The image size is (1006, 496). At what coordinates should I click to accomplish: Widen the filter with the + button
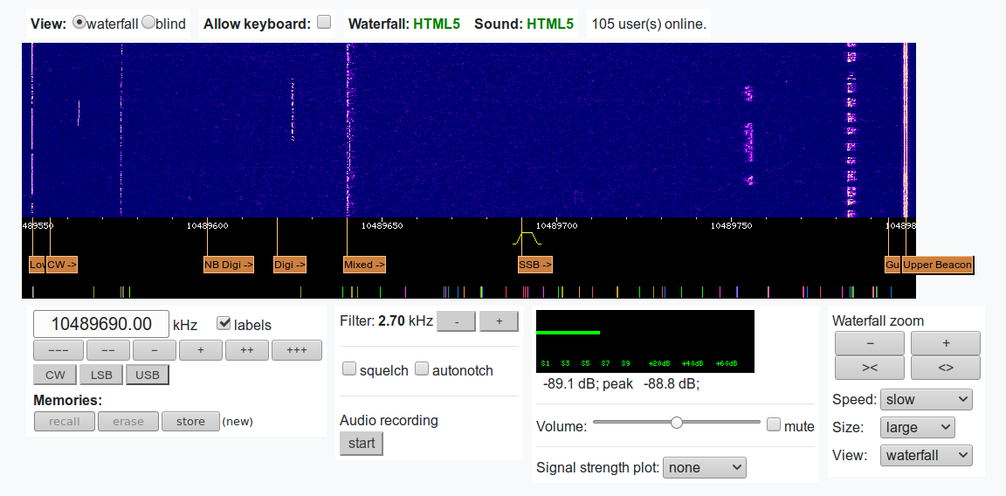tap(500, 321)
